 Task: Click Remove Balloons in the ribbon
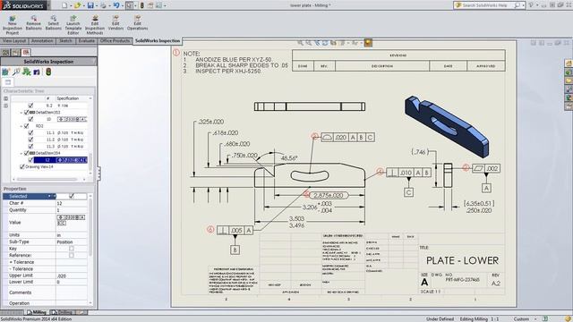click(34, 23)
